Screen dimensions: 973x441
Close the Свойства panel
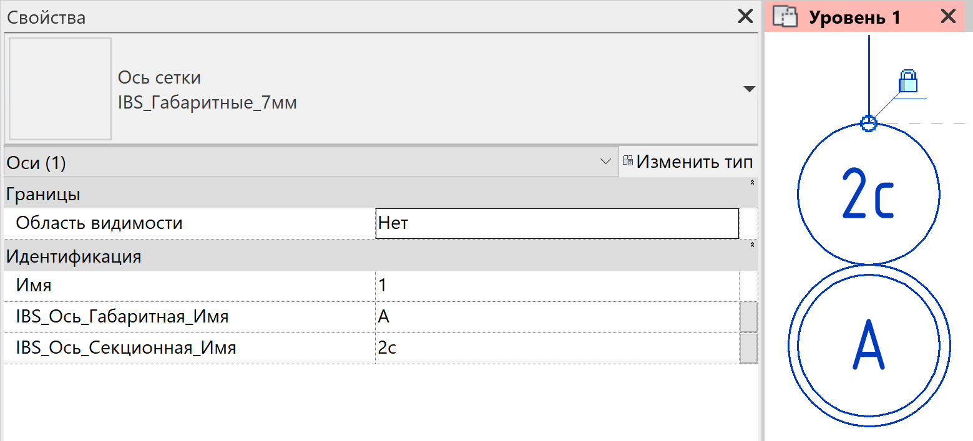click(x=745, y=16)
